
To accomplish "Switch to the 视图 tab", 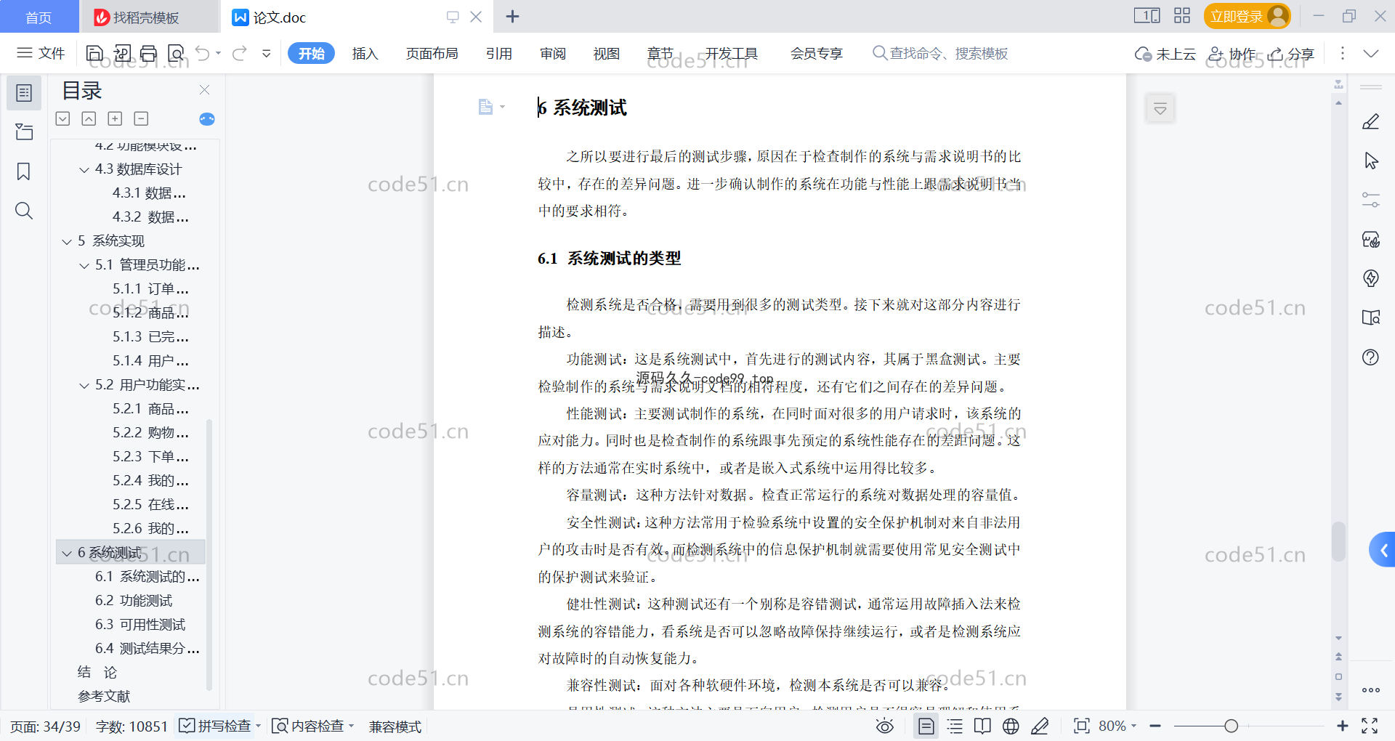I will tap(607, 53).
